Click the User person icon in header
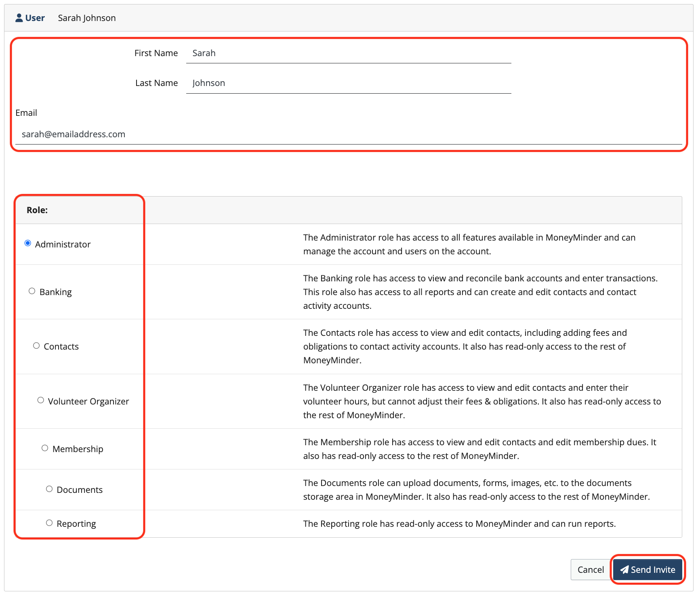Viewport: 698px width, 595px height. tap(19, 18)
